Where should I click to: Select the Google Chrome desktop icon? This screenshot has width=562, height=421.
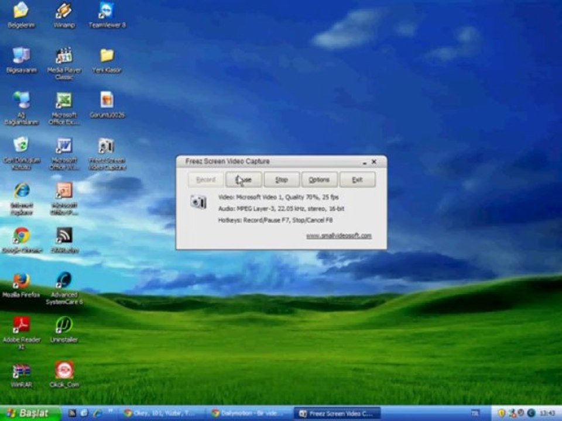pyautogui.click(x=22, y=240)
